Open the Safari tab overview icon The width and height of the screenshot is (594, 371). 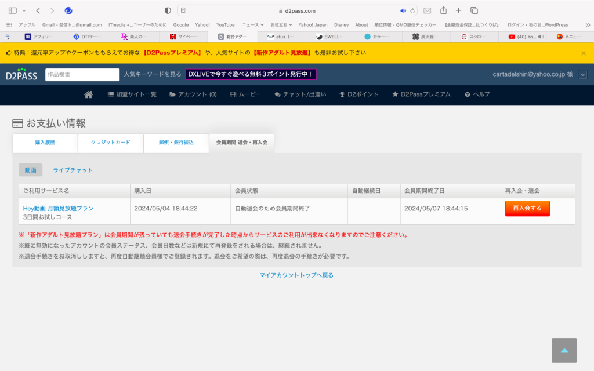[x=474, y=10]
